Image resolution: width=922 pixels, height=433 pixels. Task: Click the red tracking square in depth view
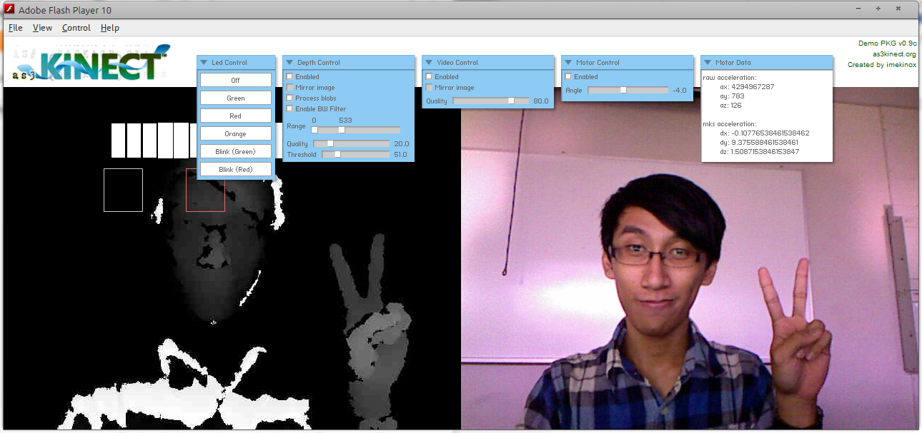coord(206,191)
